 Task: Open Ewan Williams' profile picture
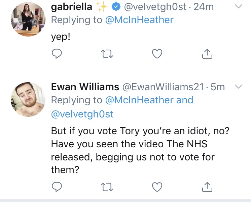pos(28,99)
